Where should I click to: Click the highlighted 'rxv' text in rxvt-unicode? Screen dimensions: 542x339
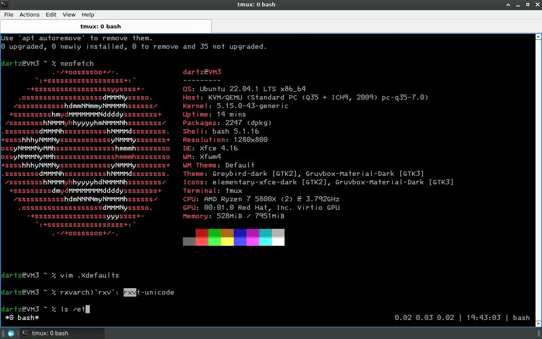coord(130,292)
